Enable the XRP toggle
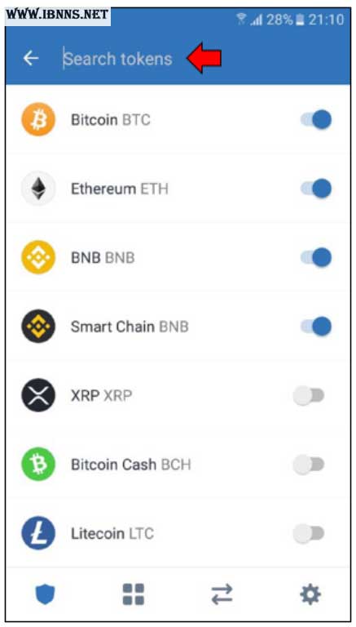 (x=309, y=396)
